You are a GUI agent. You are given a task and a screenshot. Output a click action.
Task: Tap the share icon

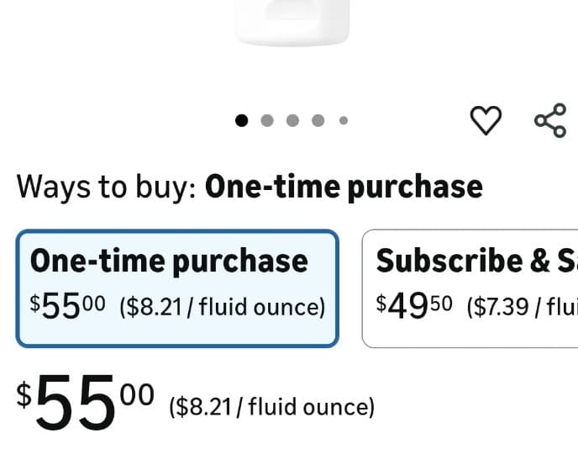click(x=550, y=121)
